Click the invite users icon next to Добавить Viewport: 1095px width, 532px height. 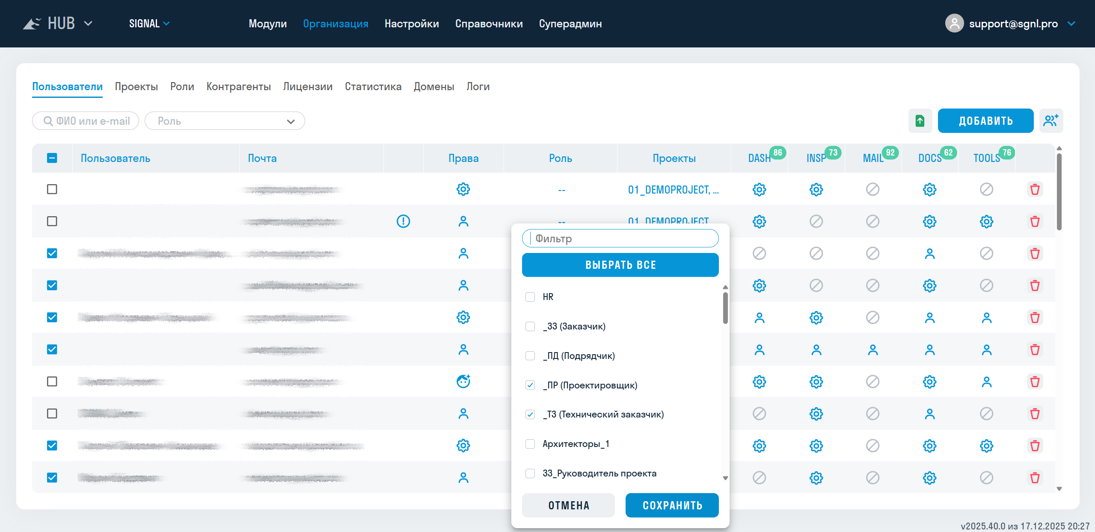coord(1050,121)
